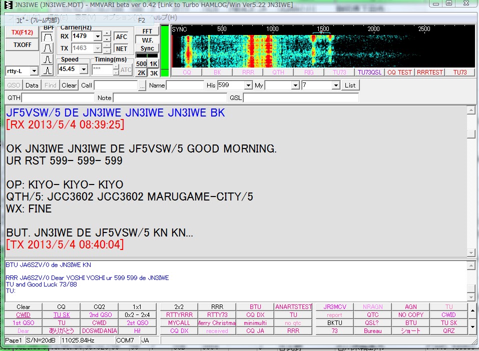The height and width of the screenshot is (351, 479).
Task: Click the small tuning indicator bar below Sync
Action: [x=147, y=56]
